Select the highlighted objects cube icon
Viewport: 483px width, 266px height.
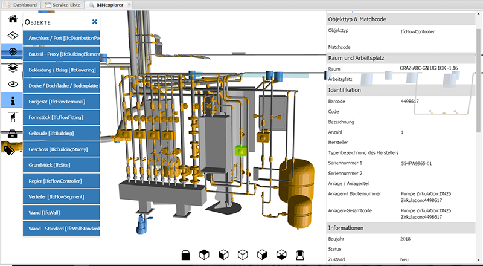(x=13, y=51)
